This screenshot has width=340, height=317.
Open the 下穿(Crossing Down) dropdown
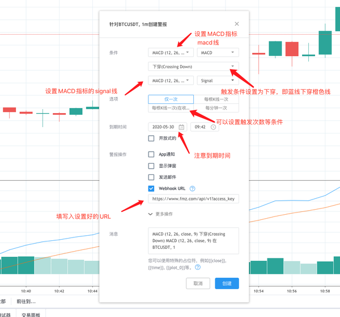point(193,66)
